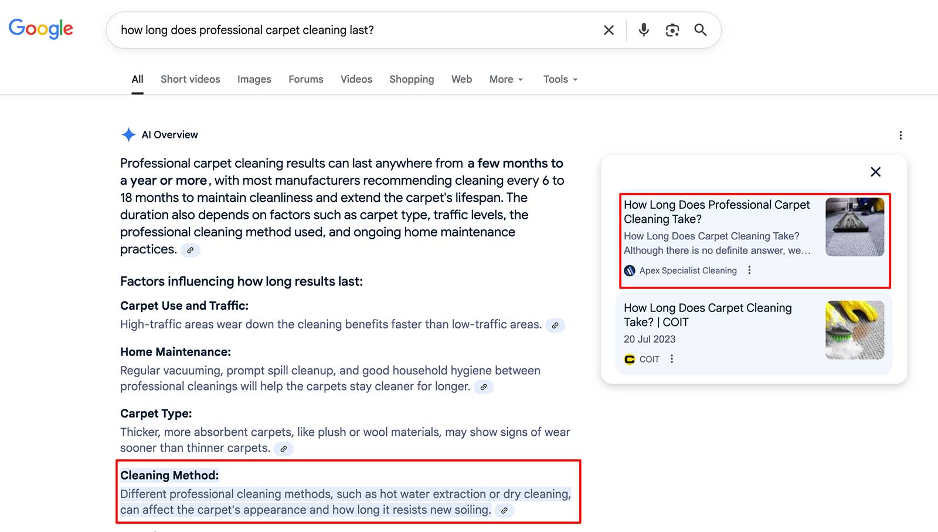The width and height of the screenshot is (938, 532).
Task: Open the Short videos tab
Action: (190, 79)
